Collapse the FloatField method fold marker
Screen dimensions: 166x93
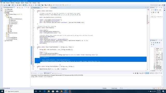34,47
